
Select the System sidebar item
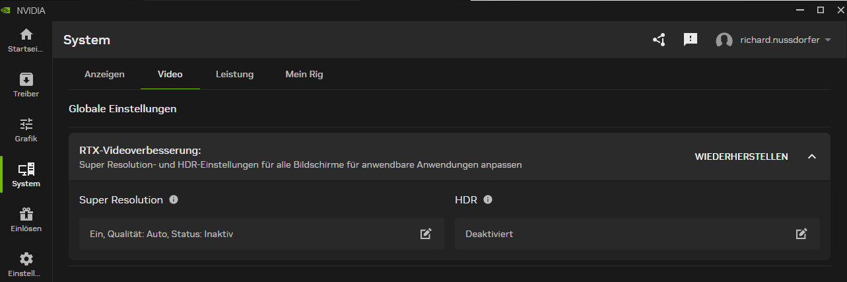click(26, 175)
